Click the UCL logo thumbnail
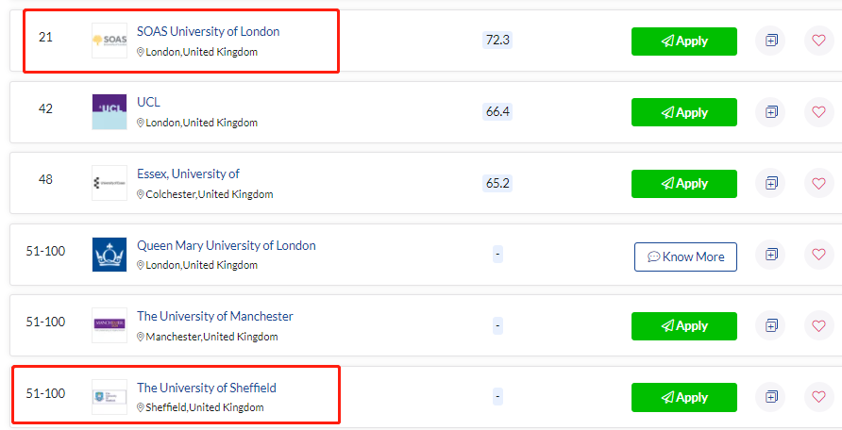 click(x=109, y=112)
